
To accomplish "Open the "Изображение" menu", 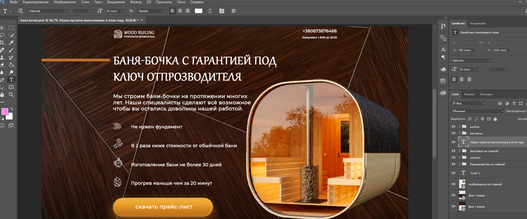I will coord(65,2).
